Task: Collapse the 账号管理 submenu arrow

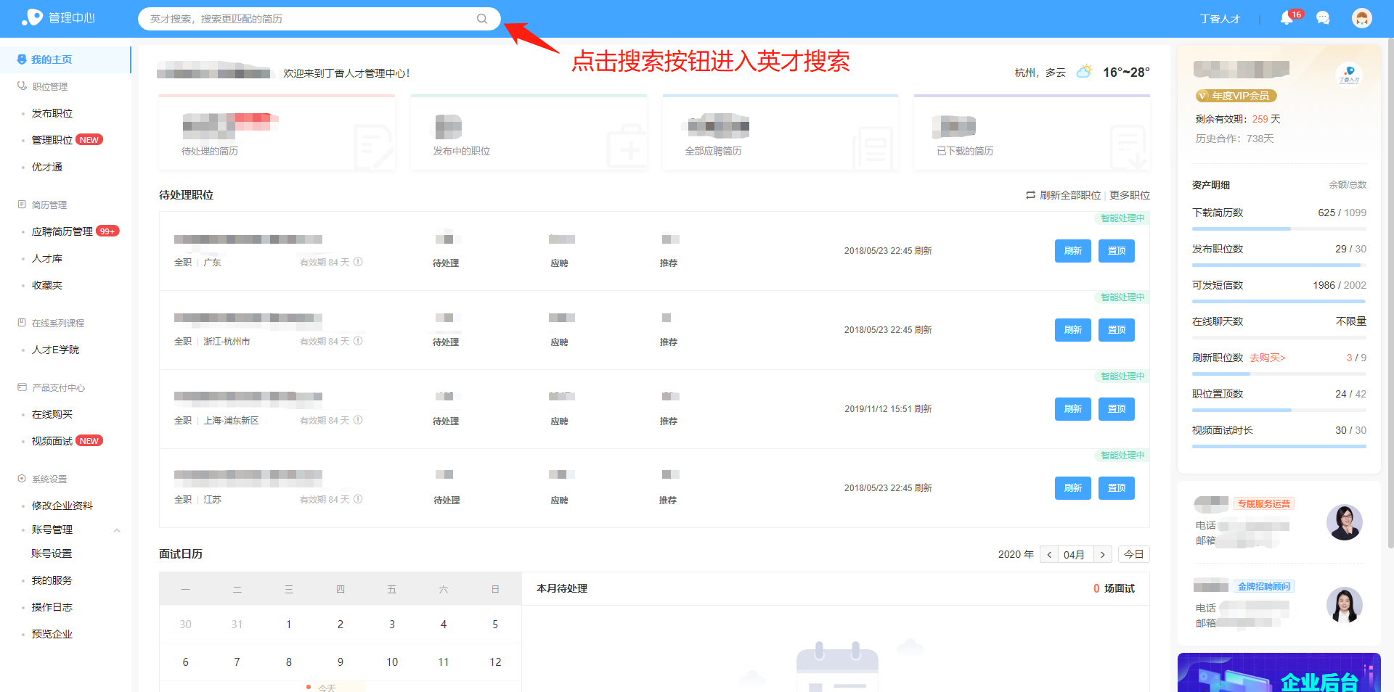Action: pyautogui.click(x=117, y=530)
